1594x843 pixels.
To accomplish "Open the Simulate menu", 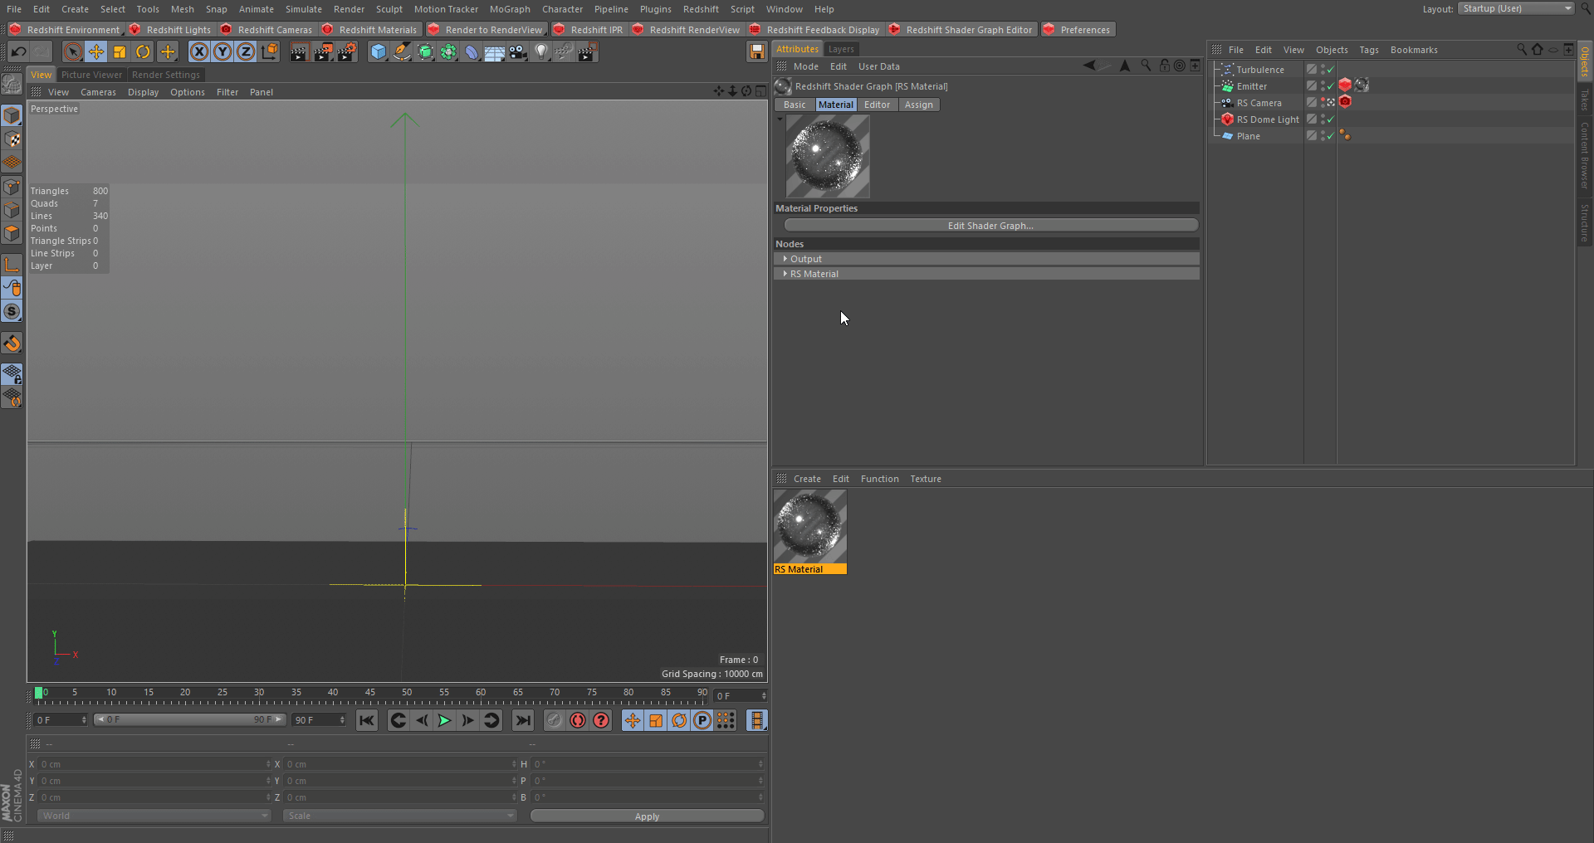I will pos(303,9).
